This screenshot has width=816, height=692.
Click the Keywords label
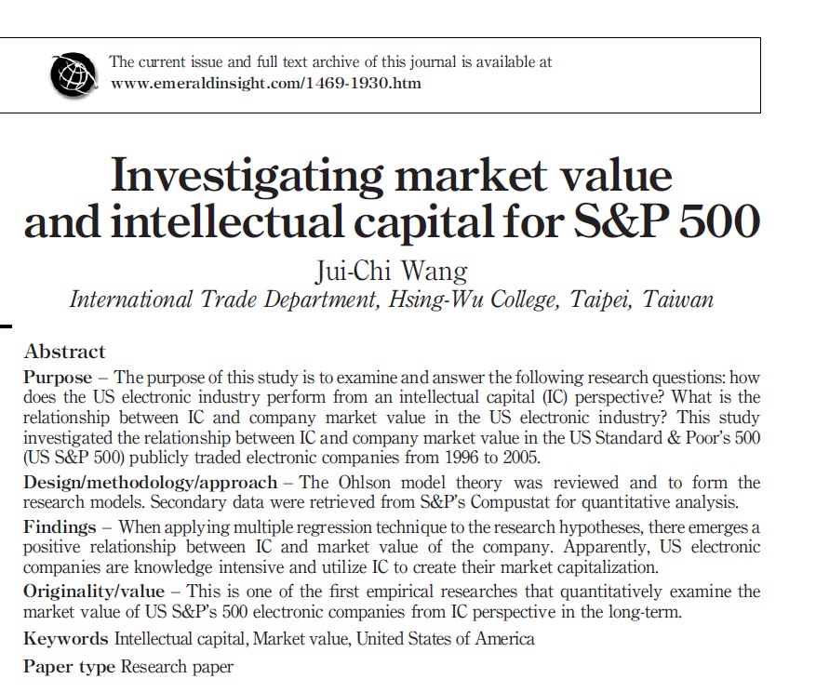[x=66, y=639]
